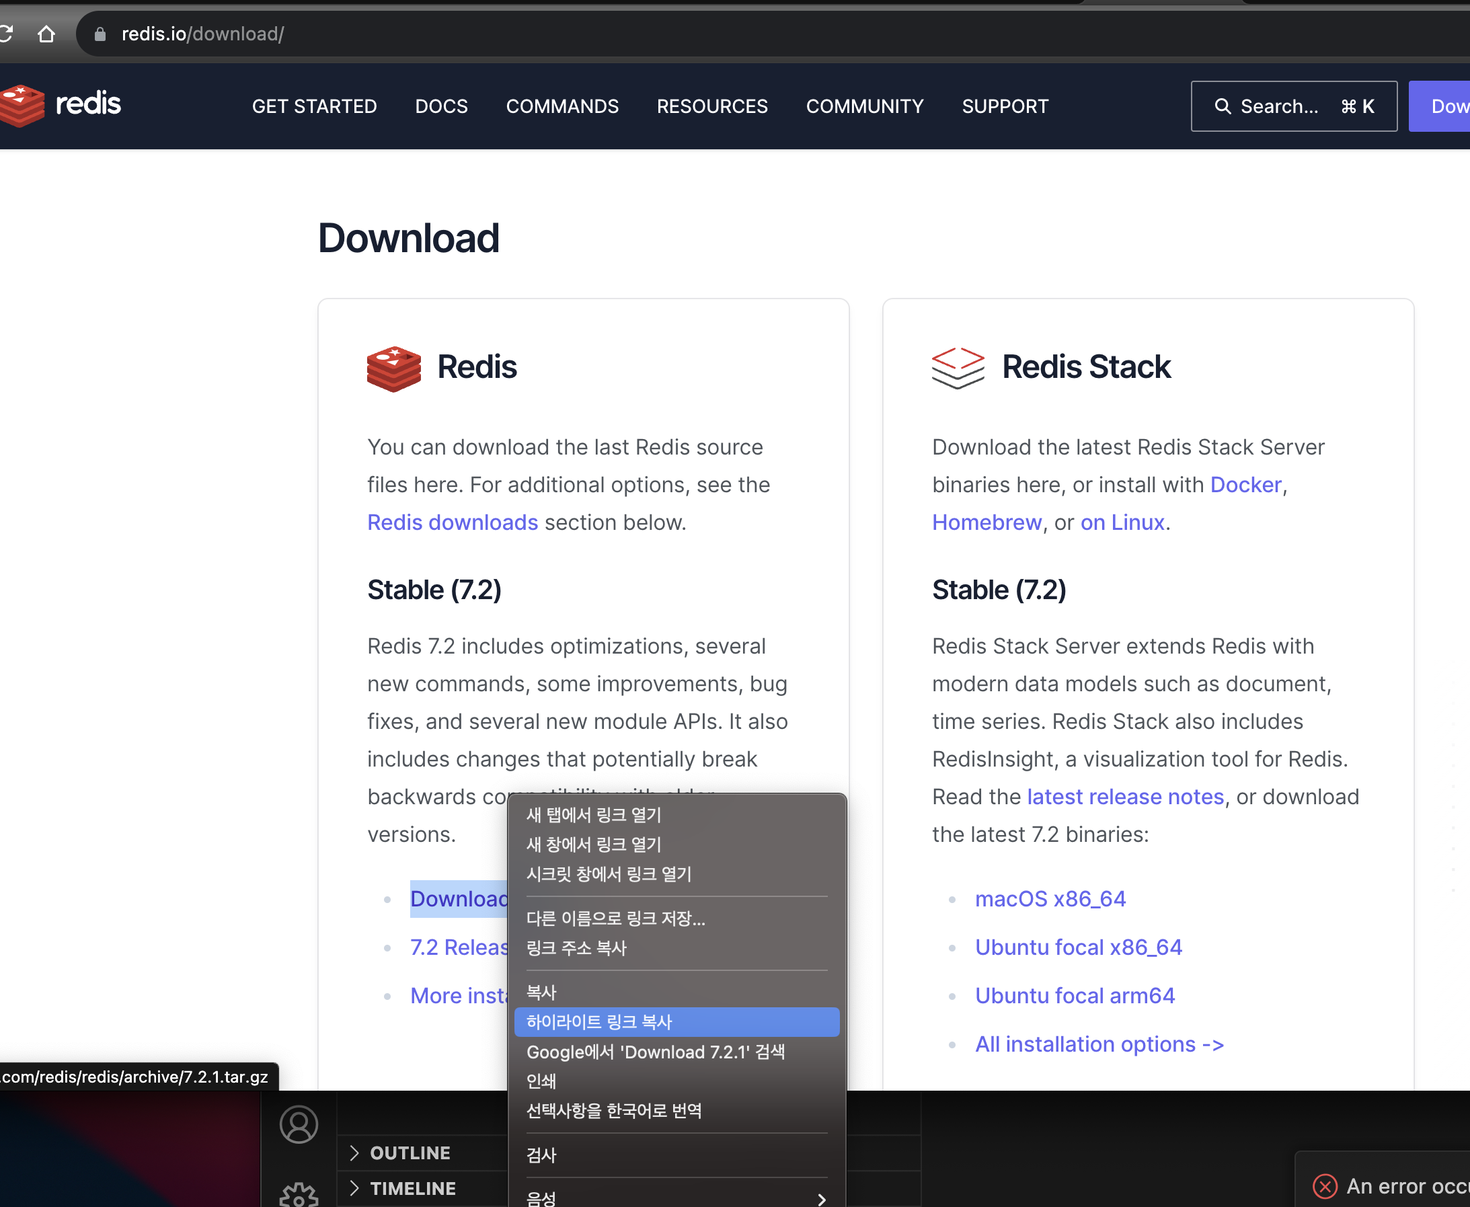Select 복사 in context menu

coord(676,992)
